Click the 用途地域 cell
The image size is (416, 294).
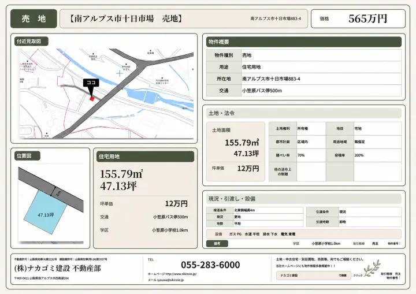340,142
